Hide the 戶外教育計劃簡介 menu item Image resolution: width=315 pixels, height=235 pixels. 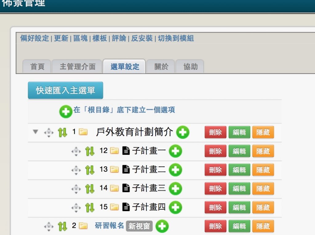[263, 132]
